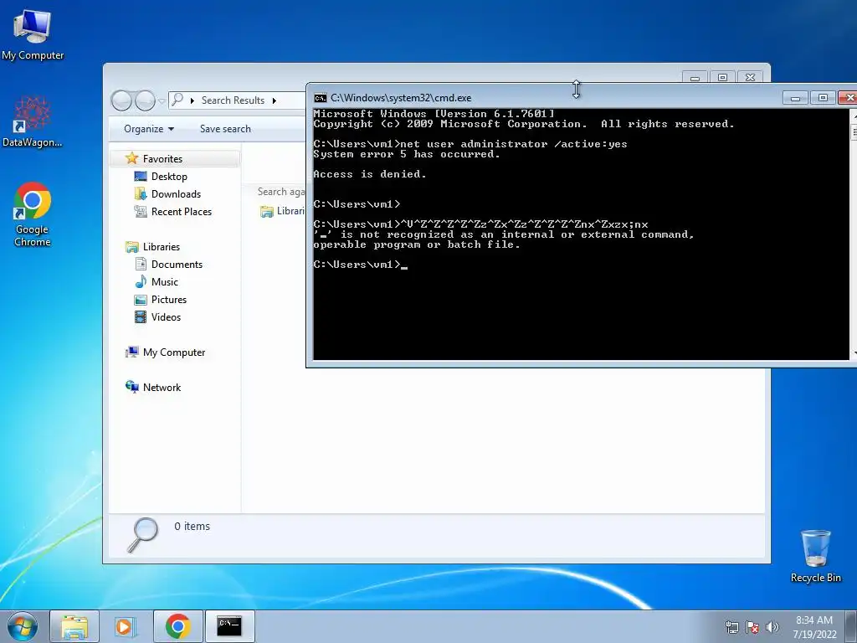
Task: Select the cmd.exe taskbar button
Action: click(x=229, y=626)
